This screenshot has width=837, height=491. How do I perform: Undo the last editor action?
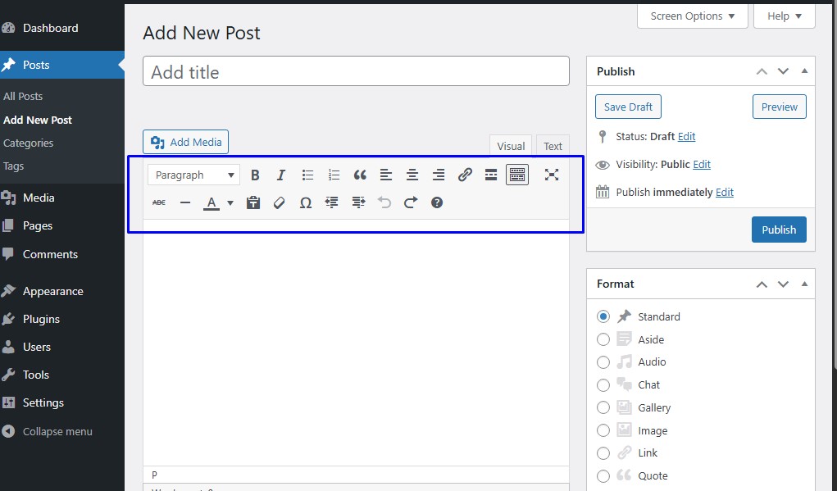click(x=384, y=202)
